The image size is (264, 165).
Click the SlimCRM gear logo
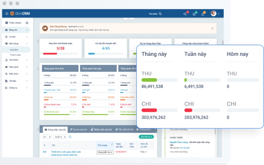coord(12,14)
